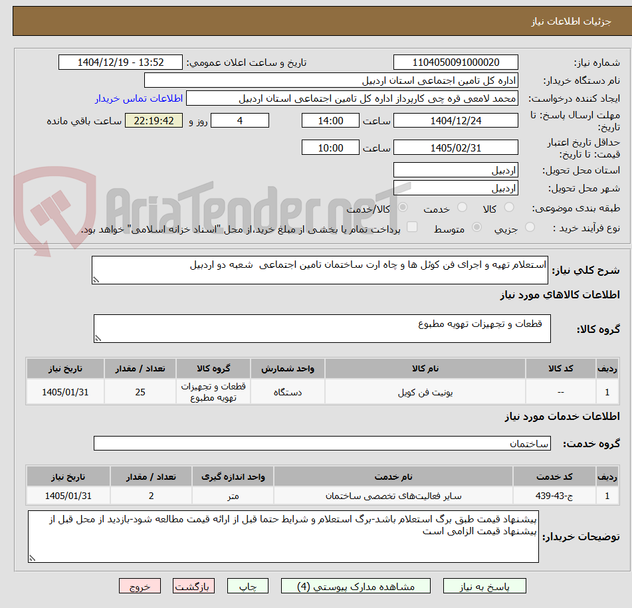Screen dimensions: 632x608
Task: Click the واحد شمارش column header
Action: pos(287,368)
